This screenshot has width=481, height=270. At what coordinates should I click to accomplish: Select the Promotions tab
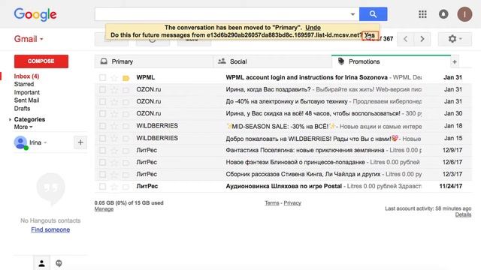click(x=391, y=61)
